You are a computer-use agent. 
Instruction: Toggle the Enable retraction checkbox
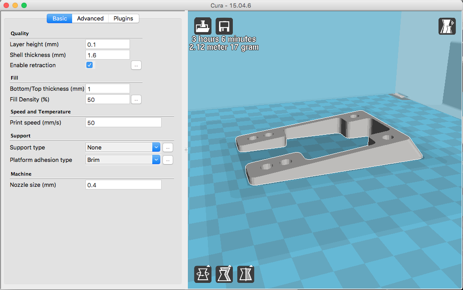point(89,65)
